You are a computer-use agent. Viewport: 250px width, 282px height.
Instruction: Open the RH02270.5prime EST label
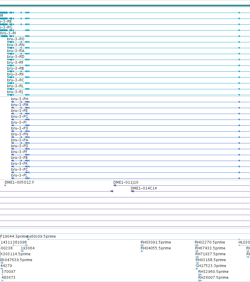pos(210,242)
